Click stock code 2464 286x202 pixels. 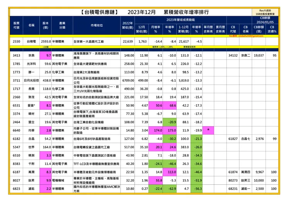click(x=16, y=122)
